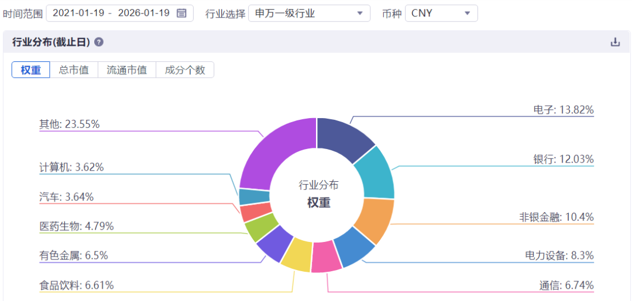
Task: Open the date range calendar icon
Action: (182, 13)
